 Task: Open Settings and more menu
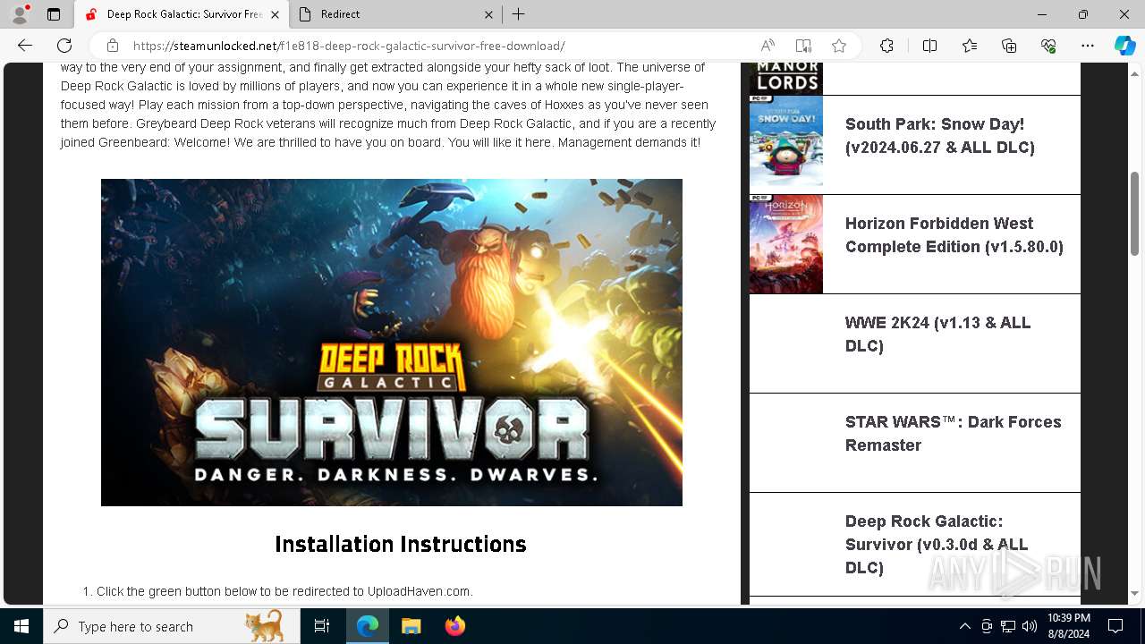click(x=1088, y=46)
